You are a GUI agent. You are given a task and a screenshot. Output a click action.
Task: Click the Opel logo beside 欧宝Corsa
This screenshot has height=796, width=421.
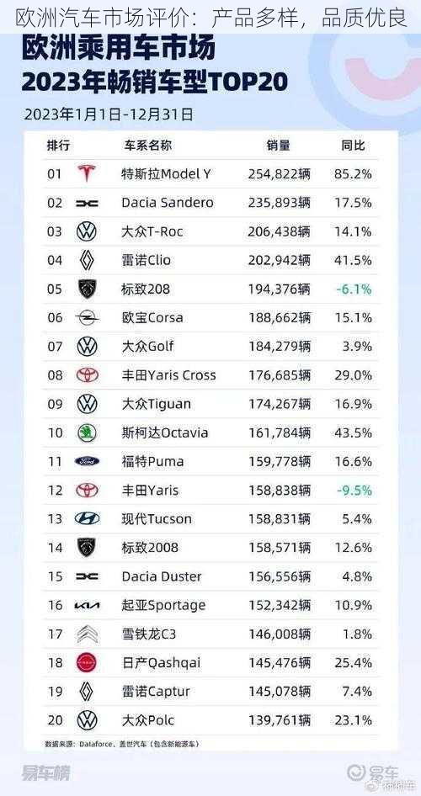(x=87, y=318)
